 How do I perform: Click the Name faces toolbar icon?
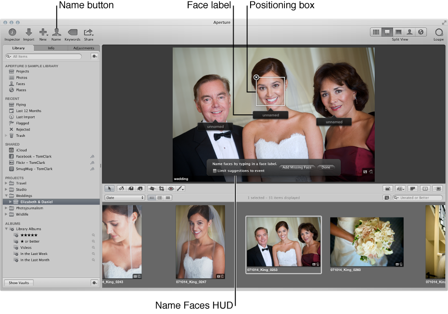click(x=56, y=32)
